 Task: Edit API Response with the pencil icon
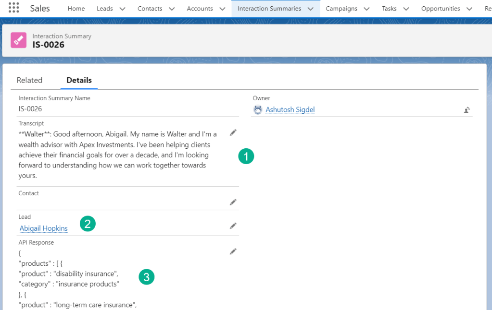(x=233, y=251)
